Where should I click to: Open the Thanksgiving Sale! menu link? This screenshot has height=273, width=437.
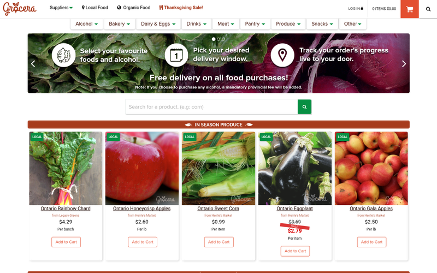pos(181,8)
